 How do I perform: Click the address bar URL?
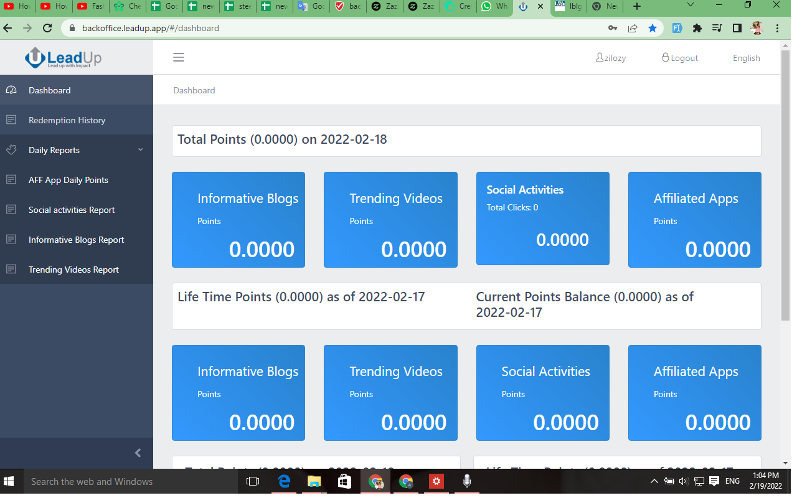[151, 28]
